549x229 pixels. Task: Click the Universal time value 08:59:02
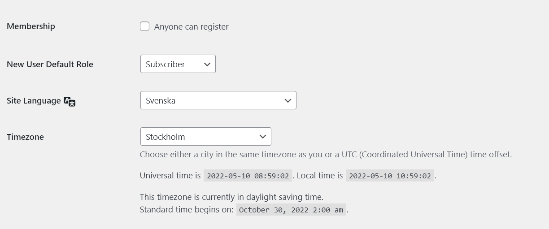(x=248, y=176)
